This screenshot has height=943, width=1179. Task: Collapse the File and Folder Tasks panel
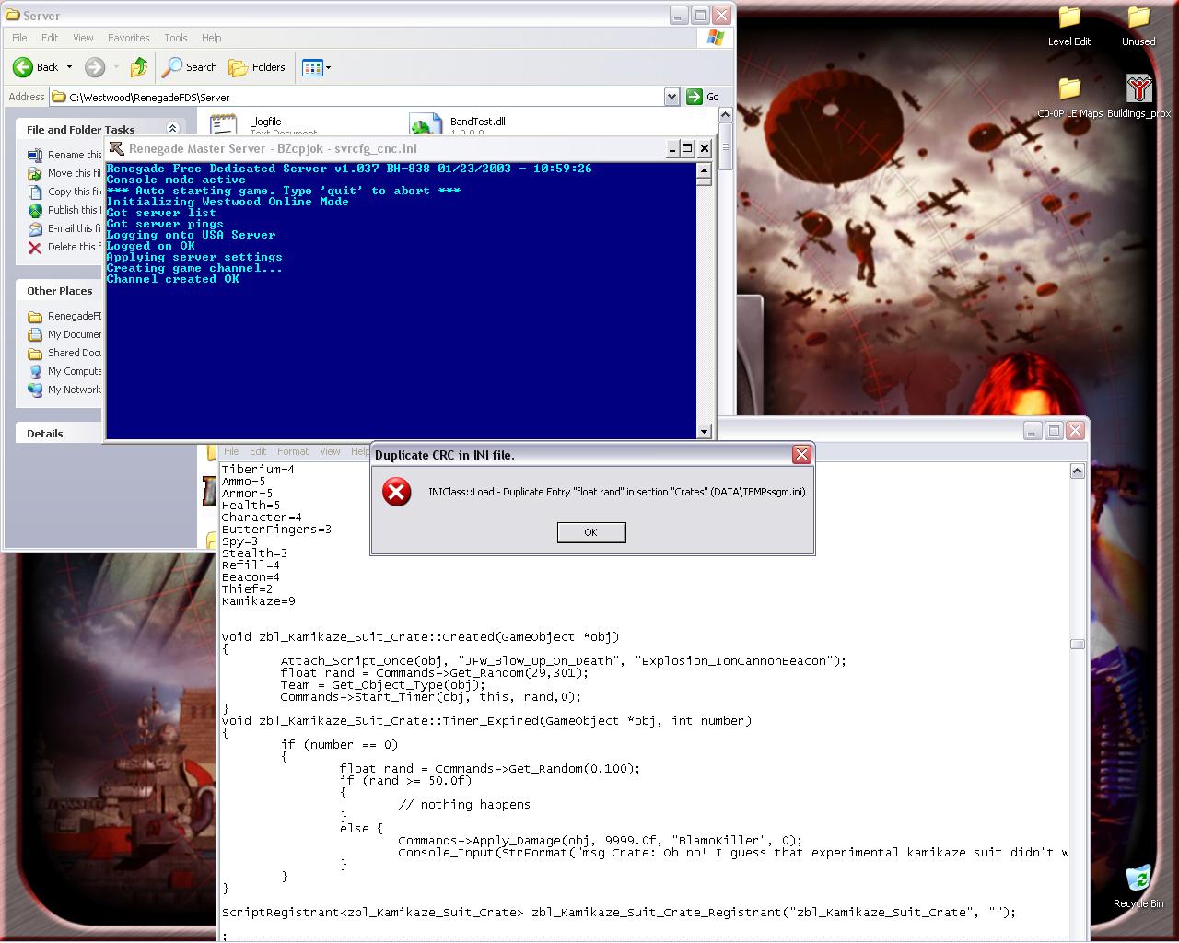coord(172,129)
